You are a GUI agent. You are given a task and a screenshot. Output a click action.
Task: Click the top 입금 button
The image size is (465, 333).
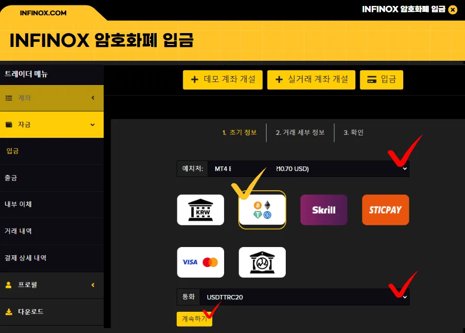point(382,80)
